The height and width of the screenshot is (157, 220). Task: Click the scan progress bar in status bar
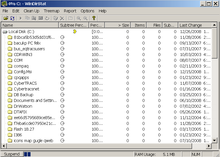[x=27, y=154]
